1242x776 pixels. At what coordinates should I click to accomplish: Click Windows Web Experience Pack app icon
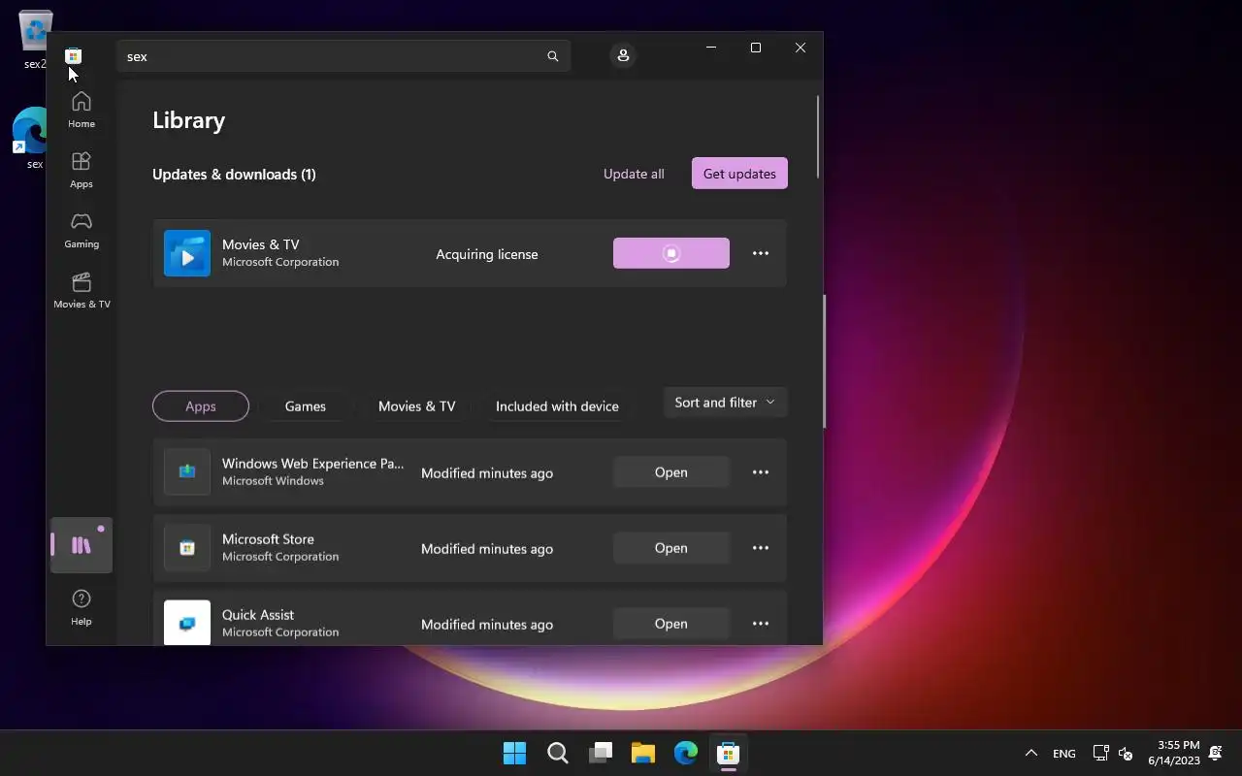click(187, 472)
